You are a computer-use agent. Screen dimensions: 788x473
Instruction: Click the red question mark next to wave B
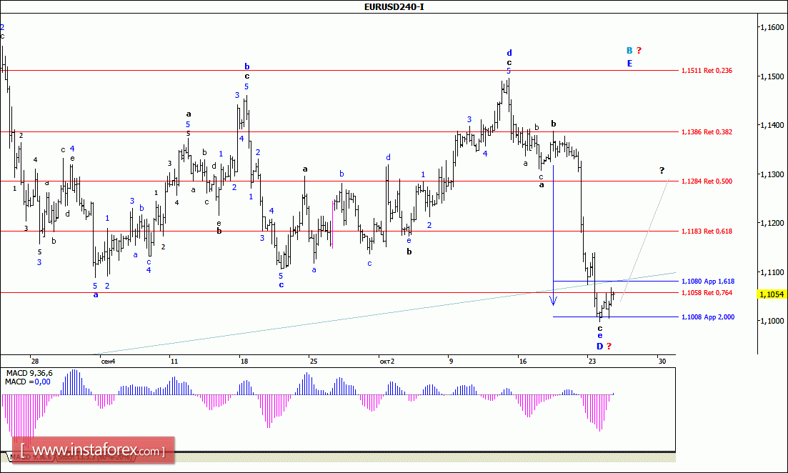pos(639,51)
